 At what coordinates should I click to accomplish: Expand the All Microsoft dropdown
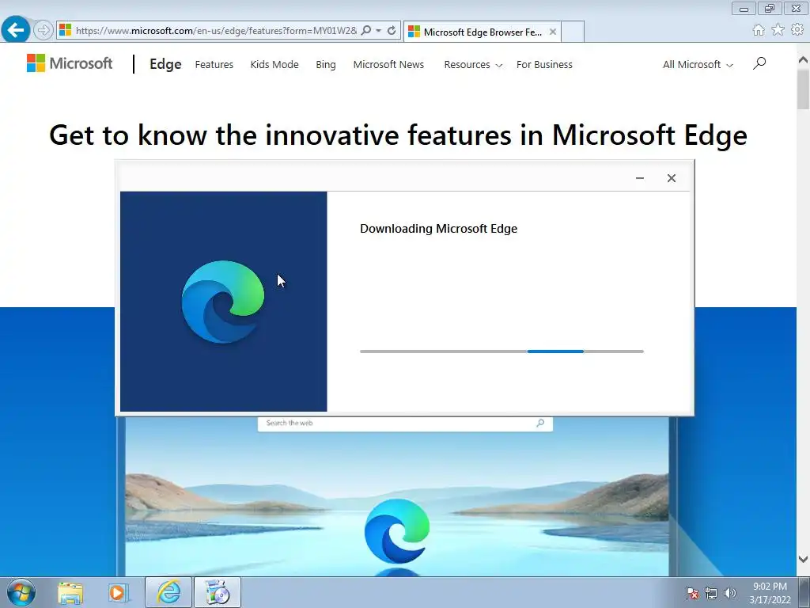tap(698, 65)
